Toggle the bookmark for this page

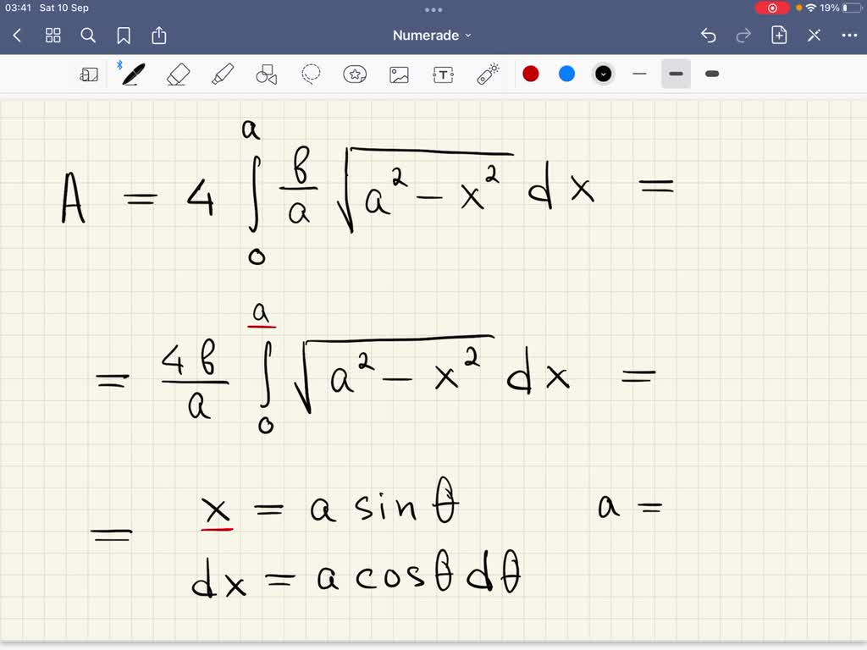[x=124, y=35]
